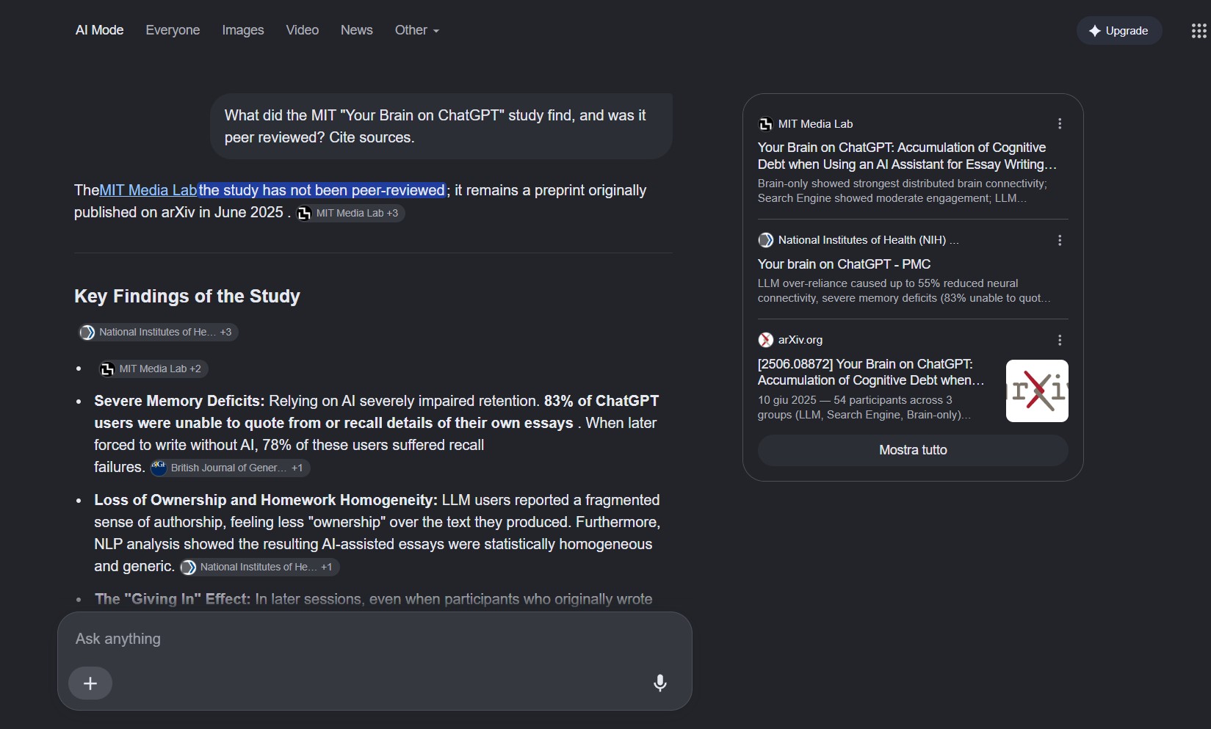
Task: Click the highlighted 'the study has not been peer-reviewed' text
Action: [322, 190]
